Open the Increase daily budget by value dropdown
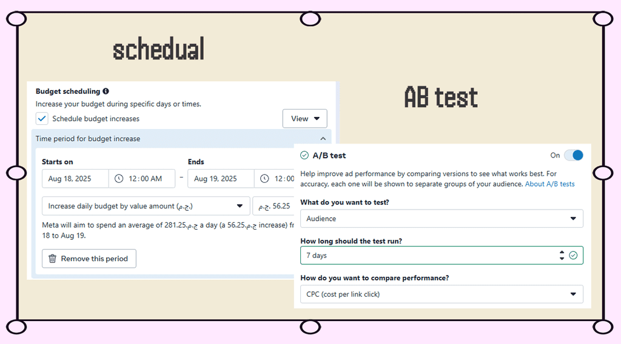This screenshot has height=344, width=621. (146, 206)
